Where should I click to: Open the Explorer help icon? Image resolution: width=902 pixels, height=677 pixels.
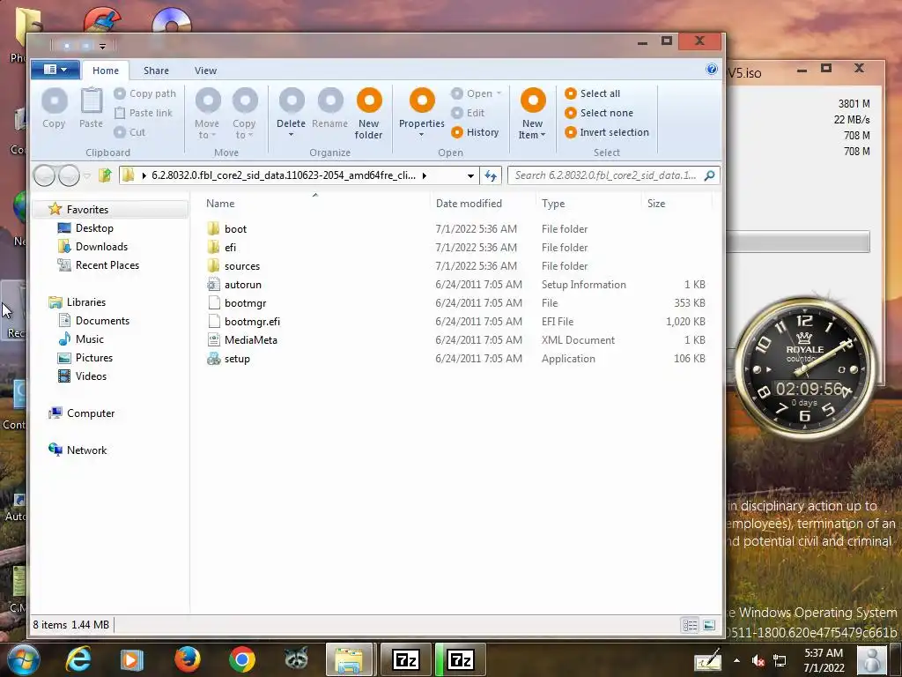[x=712, y=69]
